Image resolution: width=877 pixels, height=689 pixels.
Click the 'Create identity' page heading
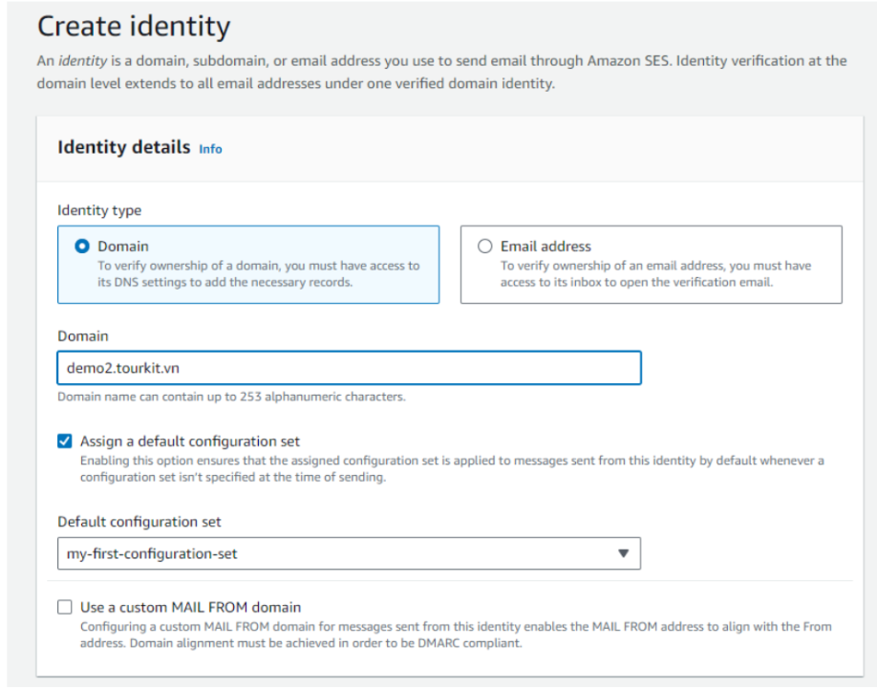(x=134, y=27)
